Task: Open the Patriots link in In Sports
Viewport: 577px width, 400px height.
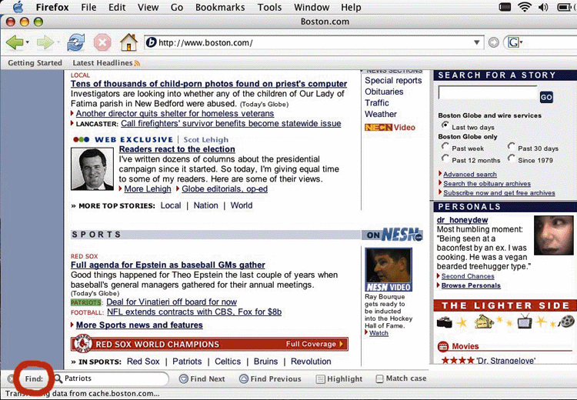Action: tap(187, 362)
